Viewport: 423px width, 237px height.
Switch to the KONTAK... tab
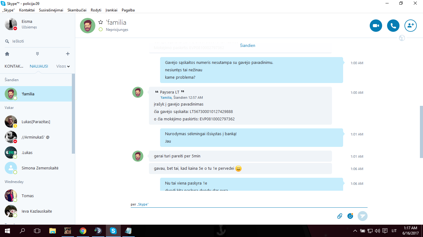(x=14, y=66)
